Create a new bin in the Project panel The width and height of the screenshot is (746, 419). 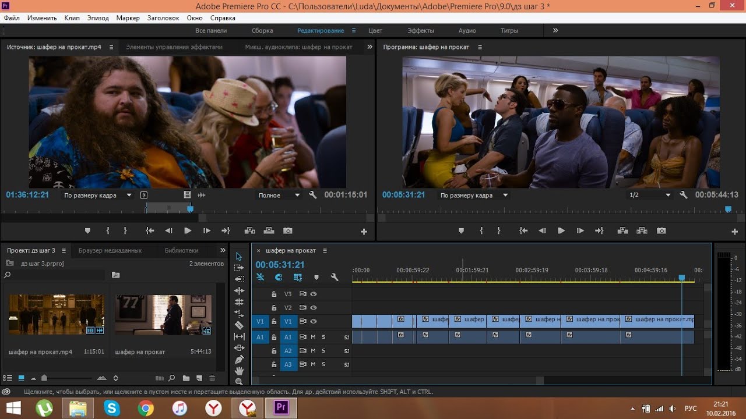tap(186, 378)
